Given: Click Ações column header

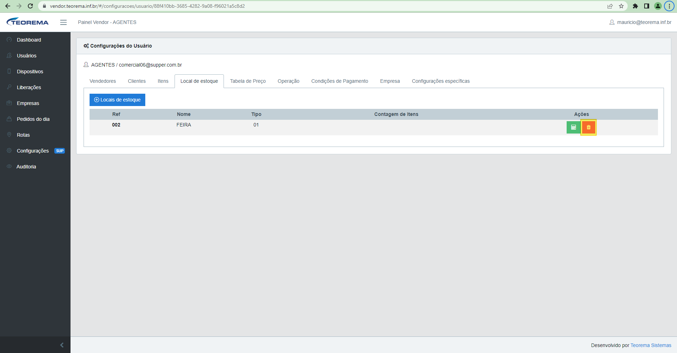Looking at the screenshot, I should tap(581, 114).
